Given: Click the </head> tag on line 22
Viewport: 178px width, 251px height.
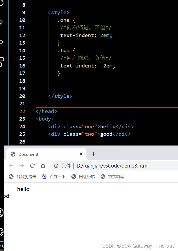Looking at the screenshot, I should pyautogui.click(x=47, y=111).
